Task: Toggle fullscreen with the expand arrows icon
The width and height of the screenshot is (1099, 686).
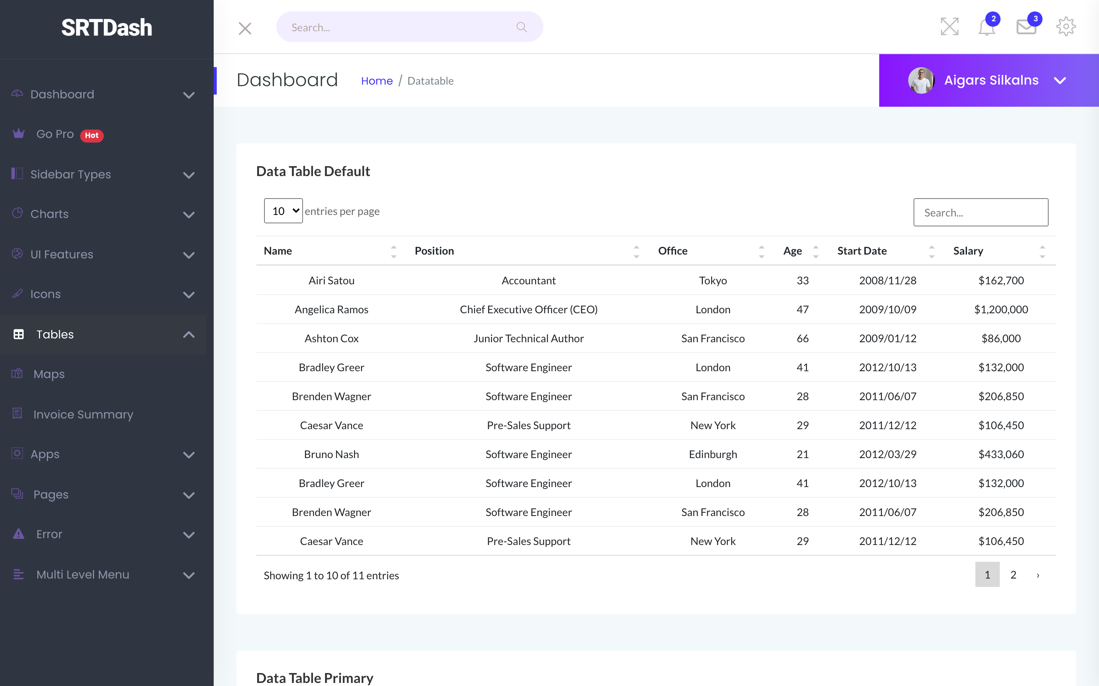Action: (949, 26)
